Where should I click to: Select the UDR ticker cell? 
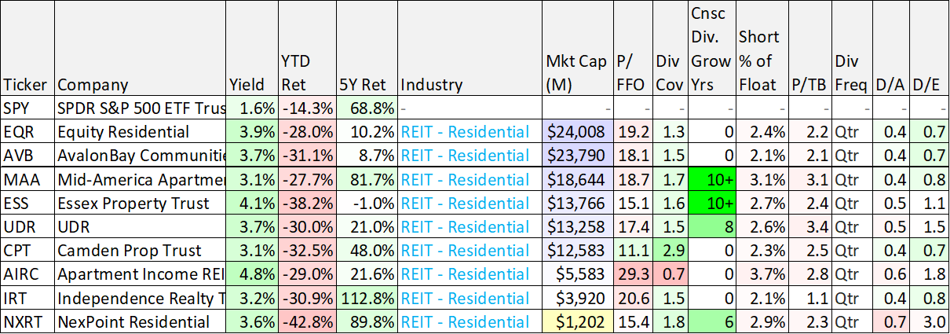(27, 227)
